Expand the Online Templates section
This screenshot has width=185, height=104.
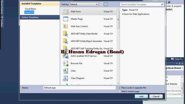pos(40,17)
